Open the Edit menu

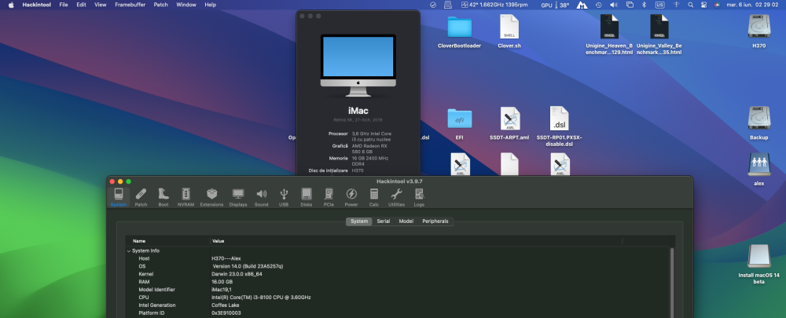[81, 5]
